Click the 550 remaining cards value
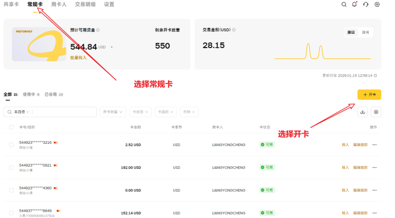395x218 pixels. (162, 46)
